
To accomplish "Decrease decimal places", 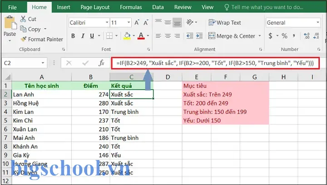I will pyautogui.click(x=316, y=36).
